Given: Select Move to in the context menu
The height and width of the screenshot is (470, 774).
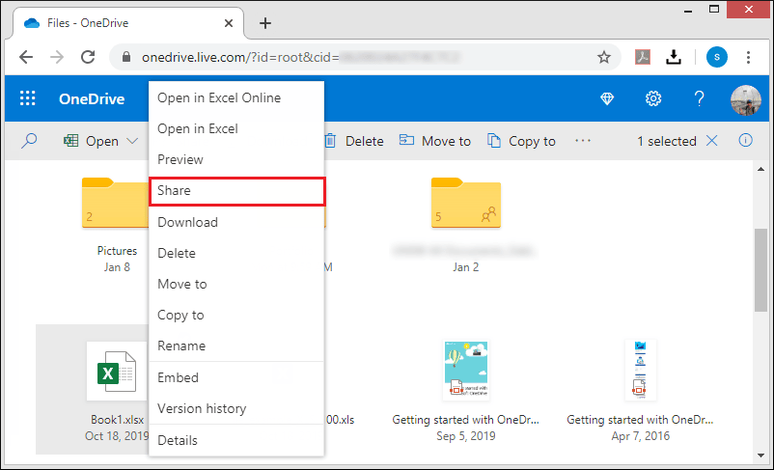Looking at the screenshot, I should click(x=236, y=285).
